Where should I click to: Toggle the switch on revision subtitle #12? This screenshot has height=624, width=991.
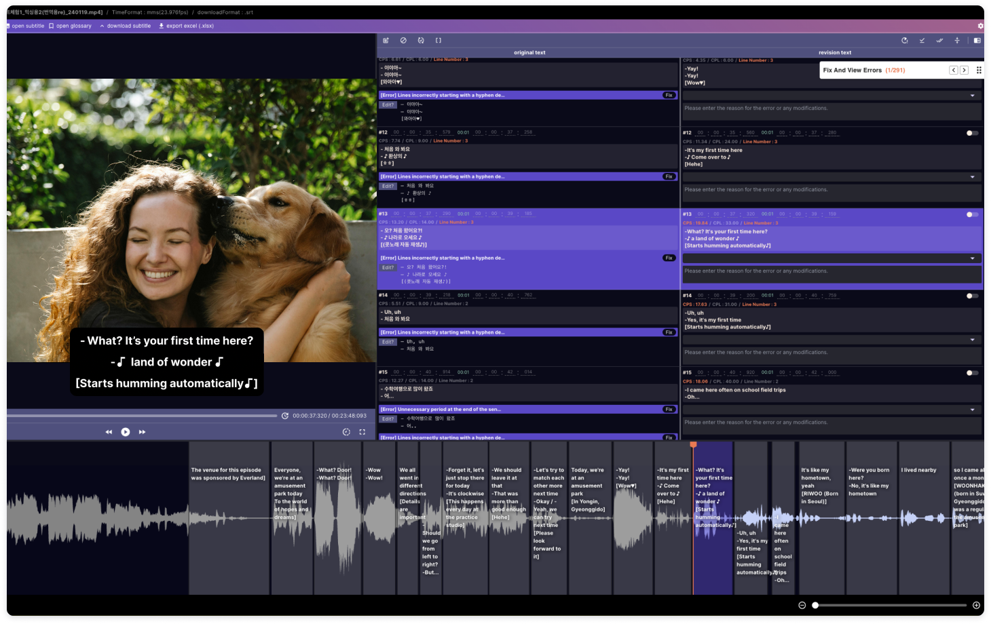972,133
